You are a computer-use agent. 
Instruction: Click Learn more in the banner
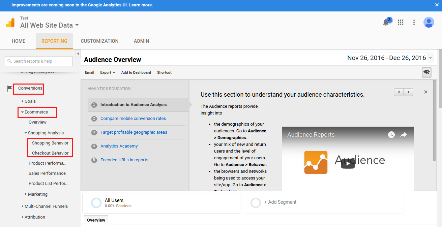coord(140,5)
